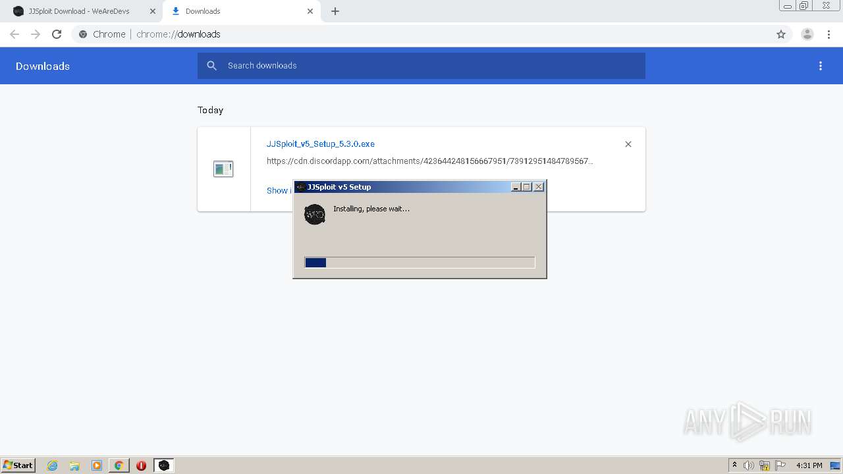Click the Show desktop button
The height and width of the screenshot is (474, 843).
tap(836, 465)
